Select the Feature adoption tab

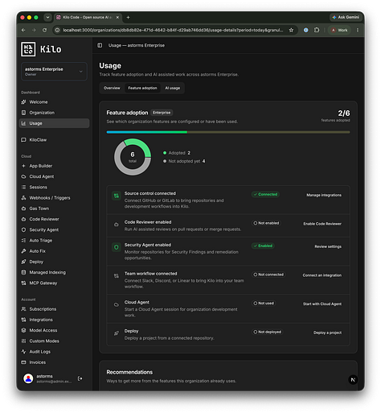[142, 88]
